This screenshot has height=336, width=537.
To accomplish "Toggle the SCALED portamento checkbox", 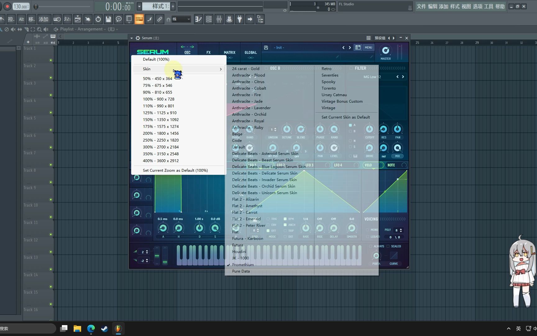I will pos(388,246).
